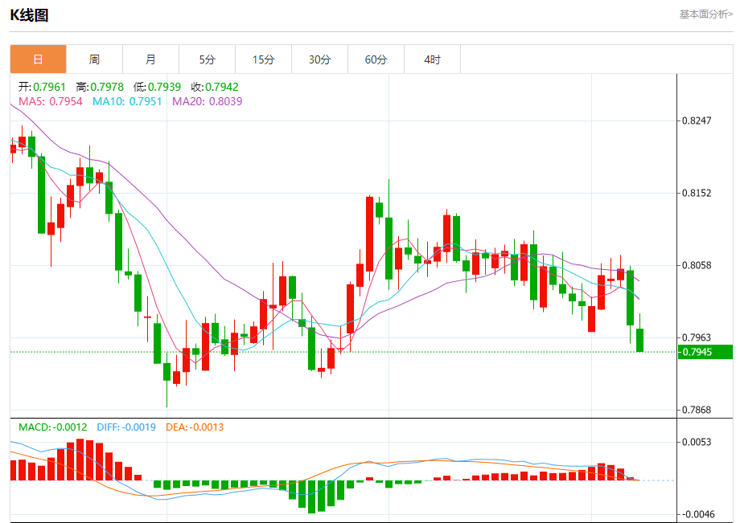Image resolution: width=740 pixels, height=523 pixels.
Task: Click the 开:0.7961 open price value
Action: (42, 87)
